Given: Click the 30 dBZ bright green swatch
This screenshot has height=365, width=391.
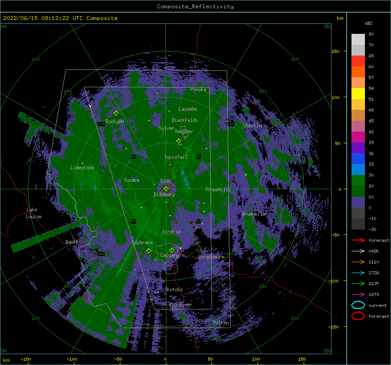Looking at the screenshot, I should pyautogui.click(x=358, y=181).
